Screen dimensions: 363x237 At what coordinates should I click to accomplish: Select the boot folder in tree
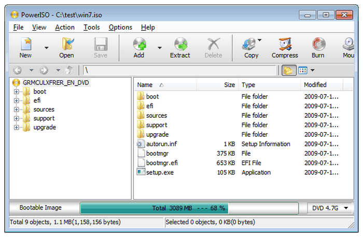click(x=39, y=92)
